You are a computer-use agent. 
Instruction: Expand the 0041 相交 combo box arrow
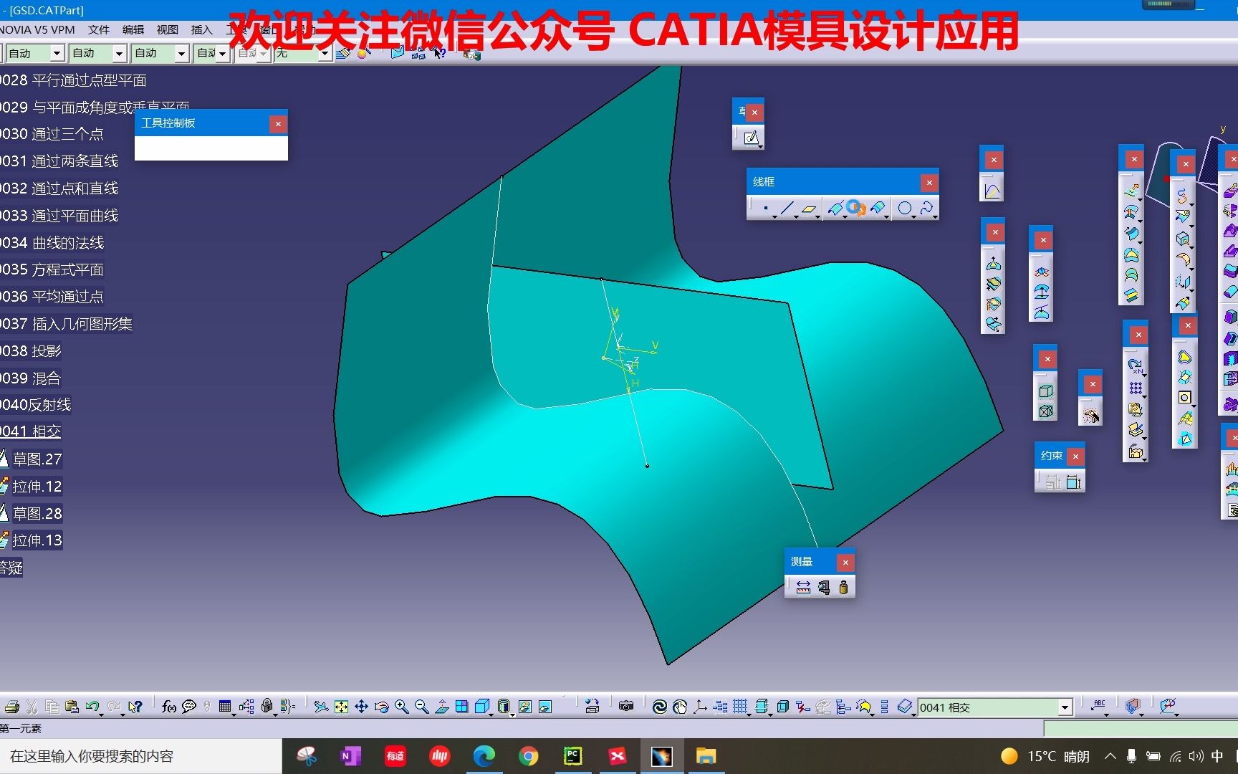pos(1065,708)
